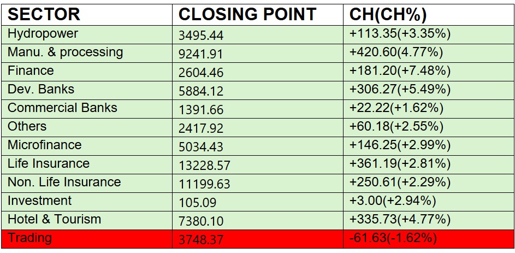Select Commercial Banks closing point 1391.66
The image size is (515, 253).
[x=201, y=109]
